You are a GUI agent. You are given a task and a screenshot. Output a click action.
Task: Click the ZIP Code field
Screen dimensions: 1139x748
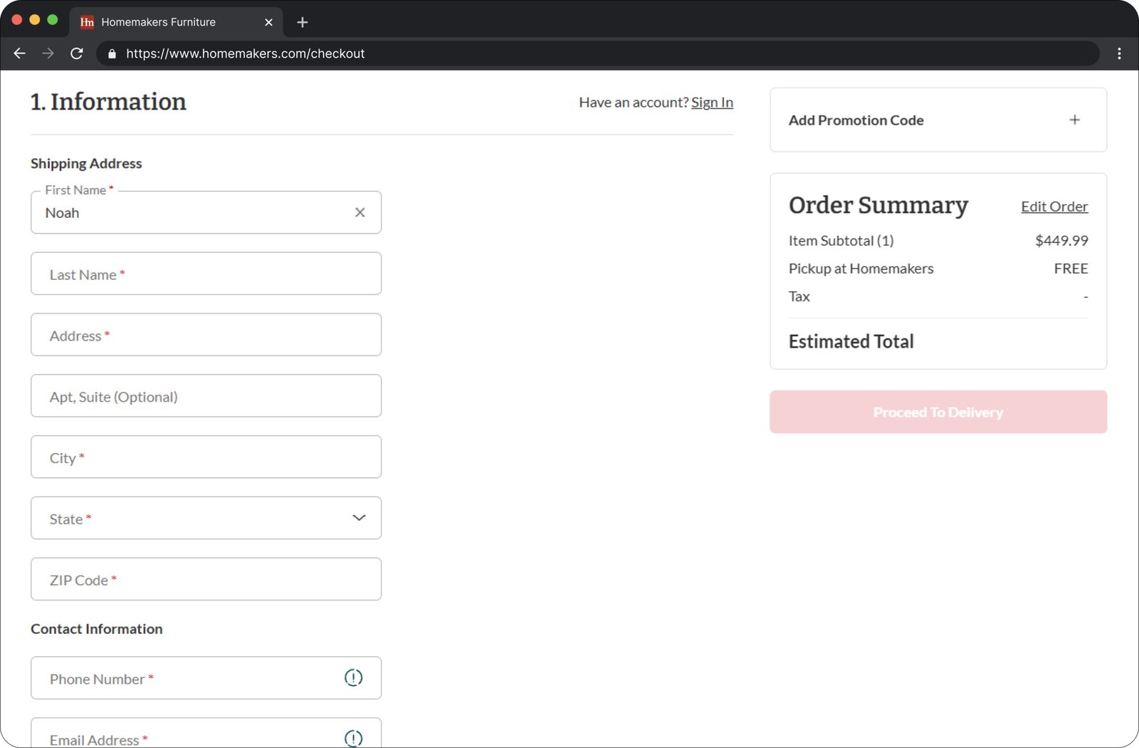pos(206,579)
